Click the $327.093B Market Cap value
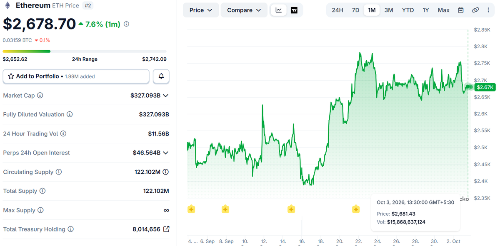Screen dimensions: 500x246 coord(145,96)
